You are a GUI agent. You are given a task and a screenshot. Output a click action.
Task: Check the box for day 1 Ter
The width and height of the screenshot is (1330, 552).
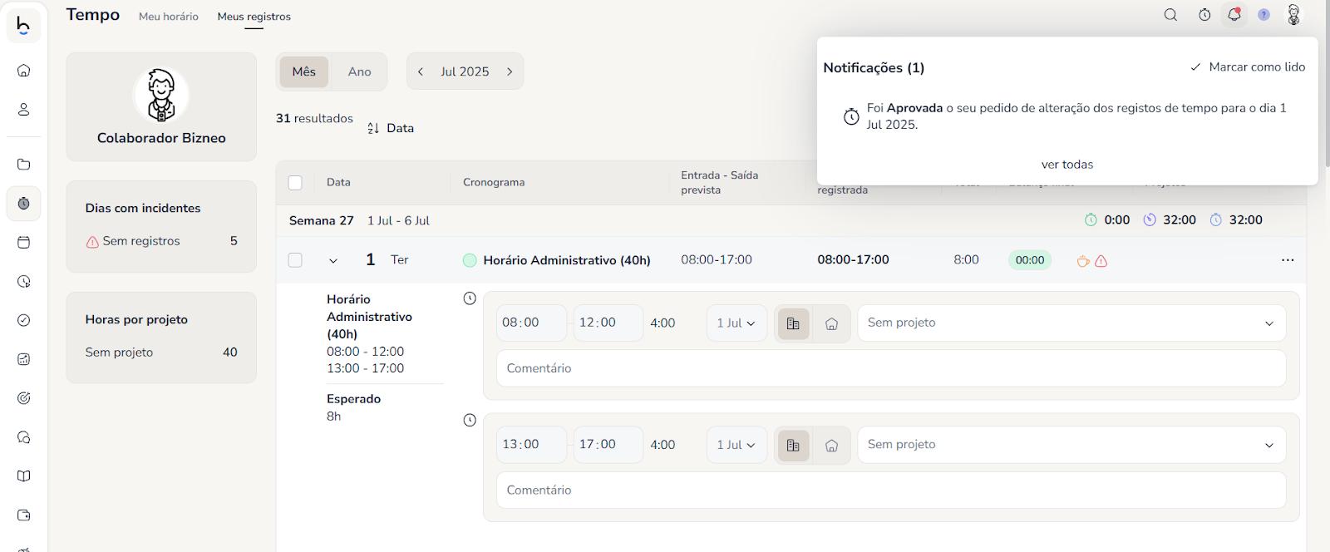(x=295, y=260)
